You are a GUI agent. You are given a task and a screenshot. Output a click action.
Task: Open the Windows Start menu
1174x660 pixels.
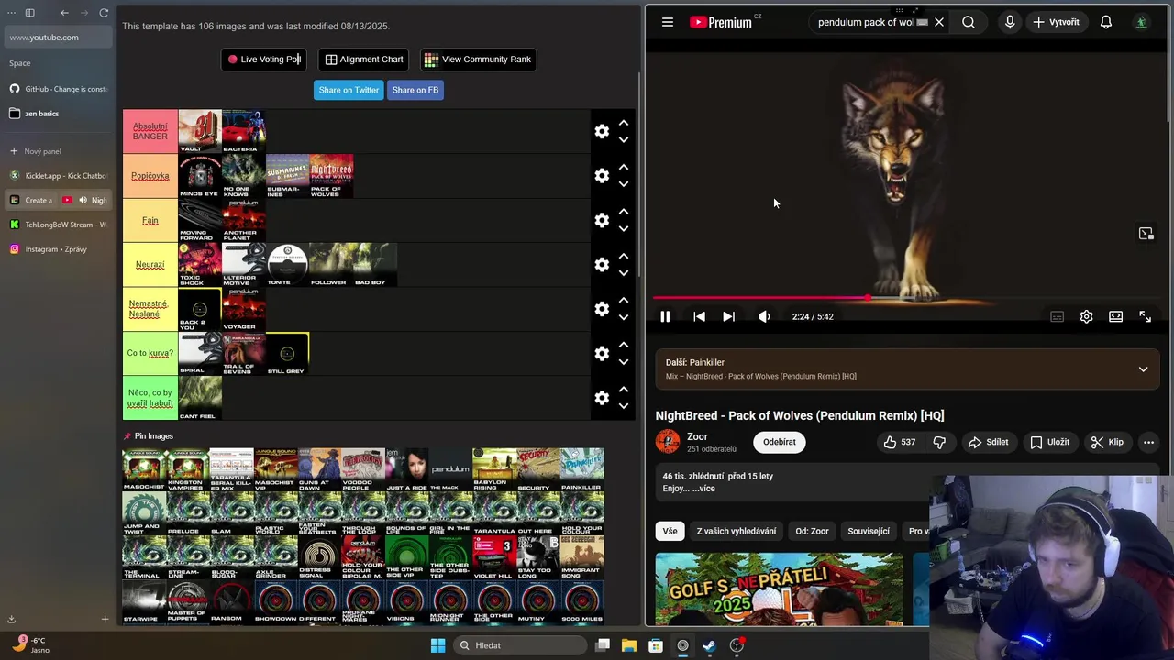pyautogui.click(x=437, y=645)
